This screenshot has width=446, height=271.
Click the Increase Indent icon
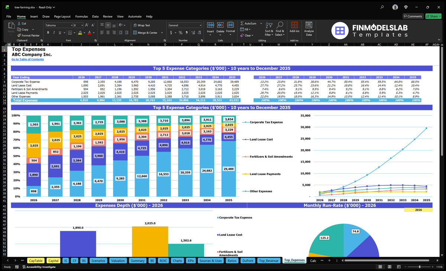coord(126,33)
